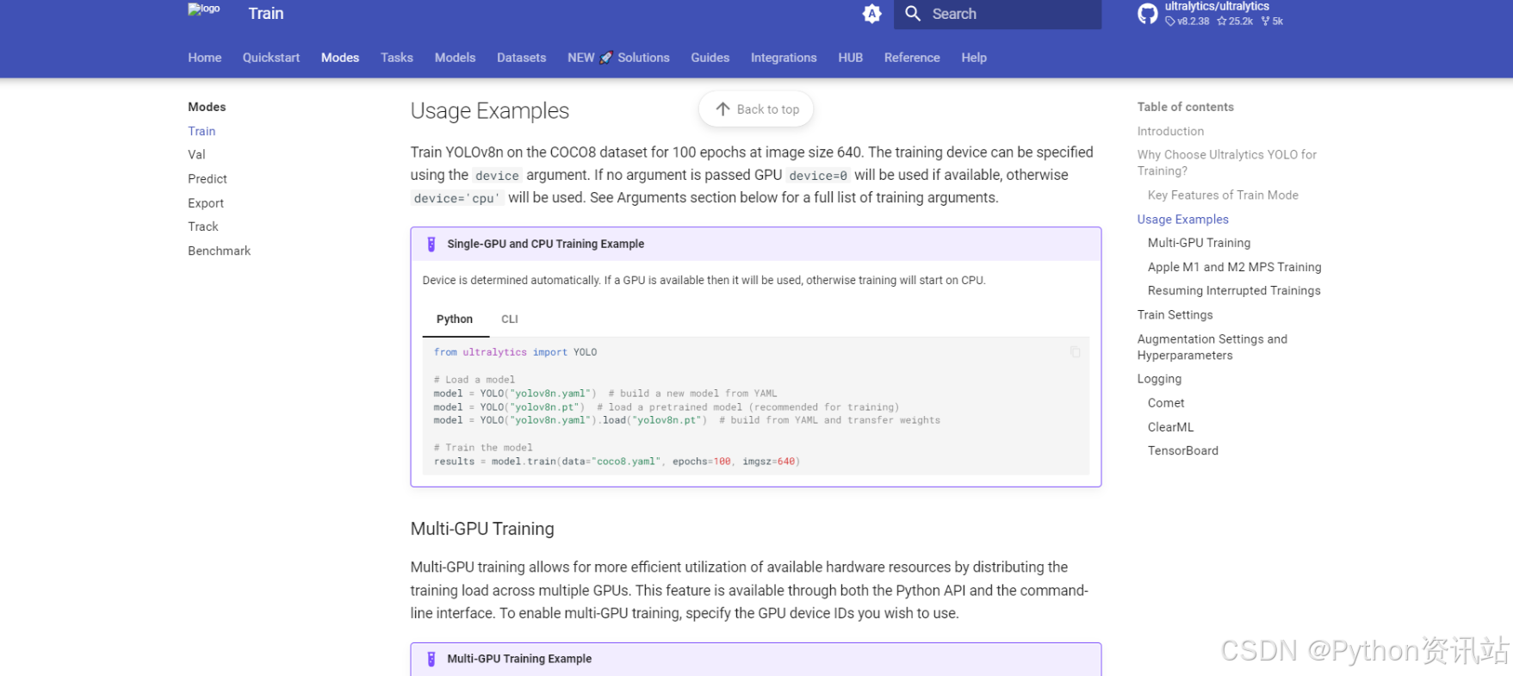Click the flask icon beside Multi-GPU Training Example

tap(431, 659)
